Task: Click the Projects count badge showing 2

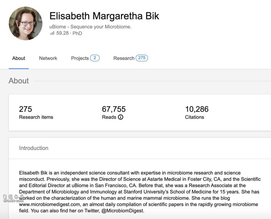Action: pos(95,58)
